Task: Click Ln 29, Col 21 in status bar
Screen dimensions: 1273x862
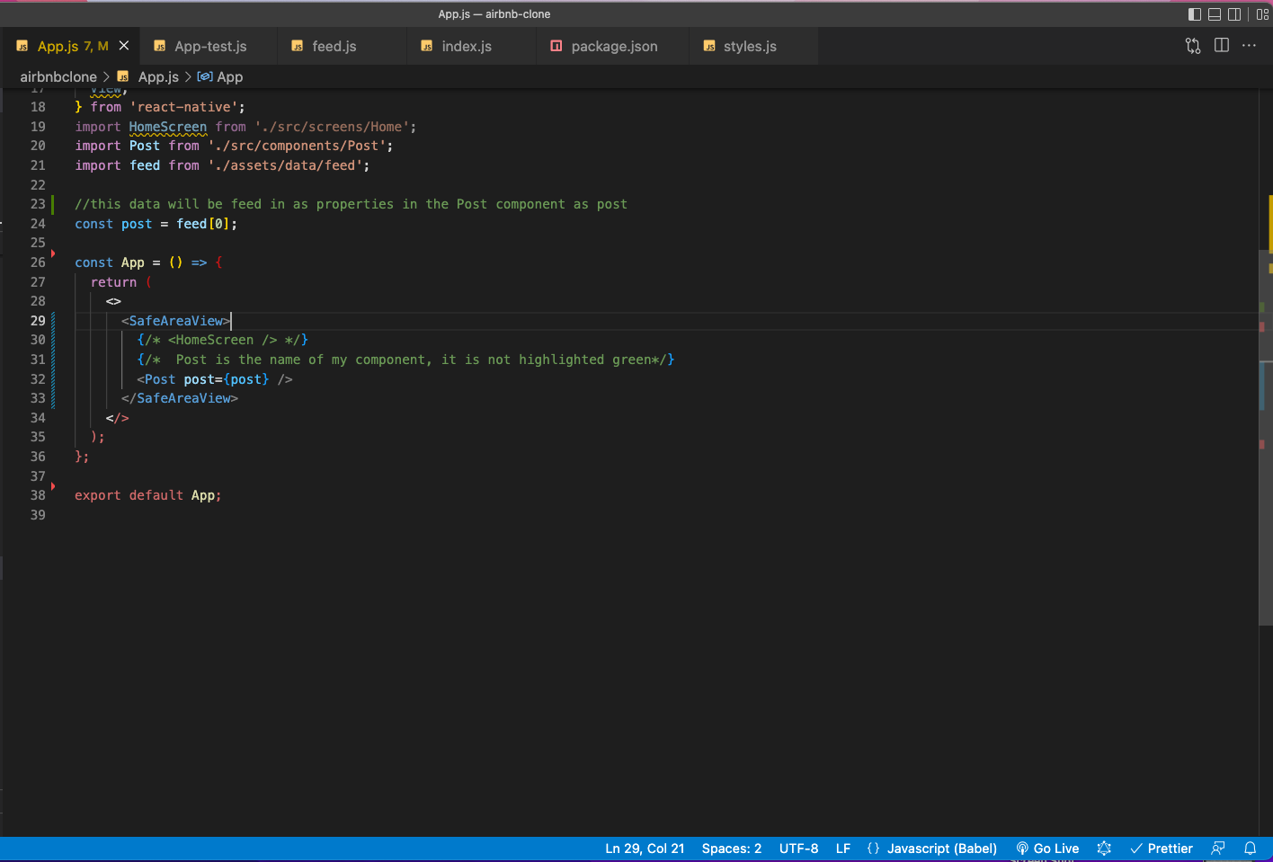Action: [645, 849]
